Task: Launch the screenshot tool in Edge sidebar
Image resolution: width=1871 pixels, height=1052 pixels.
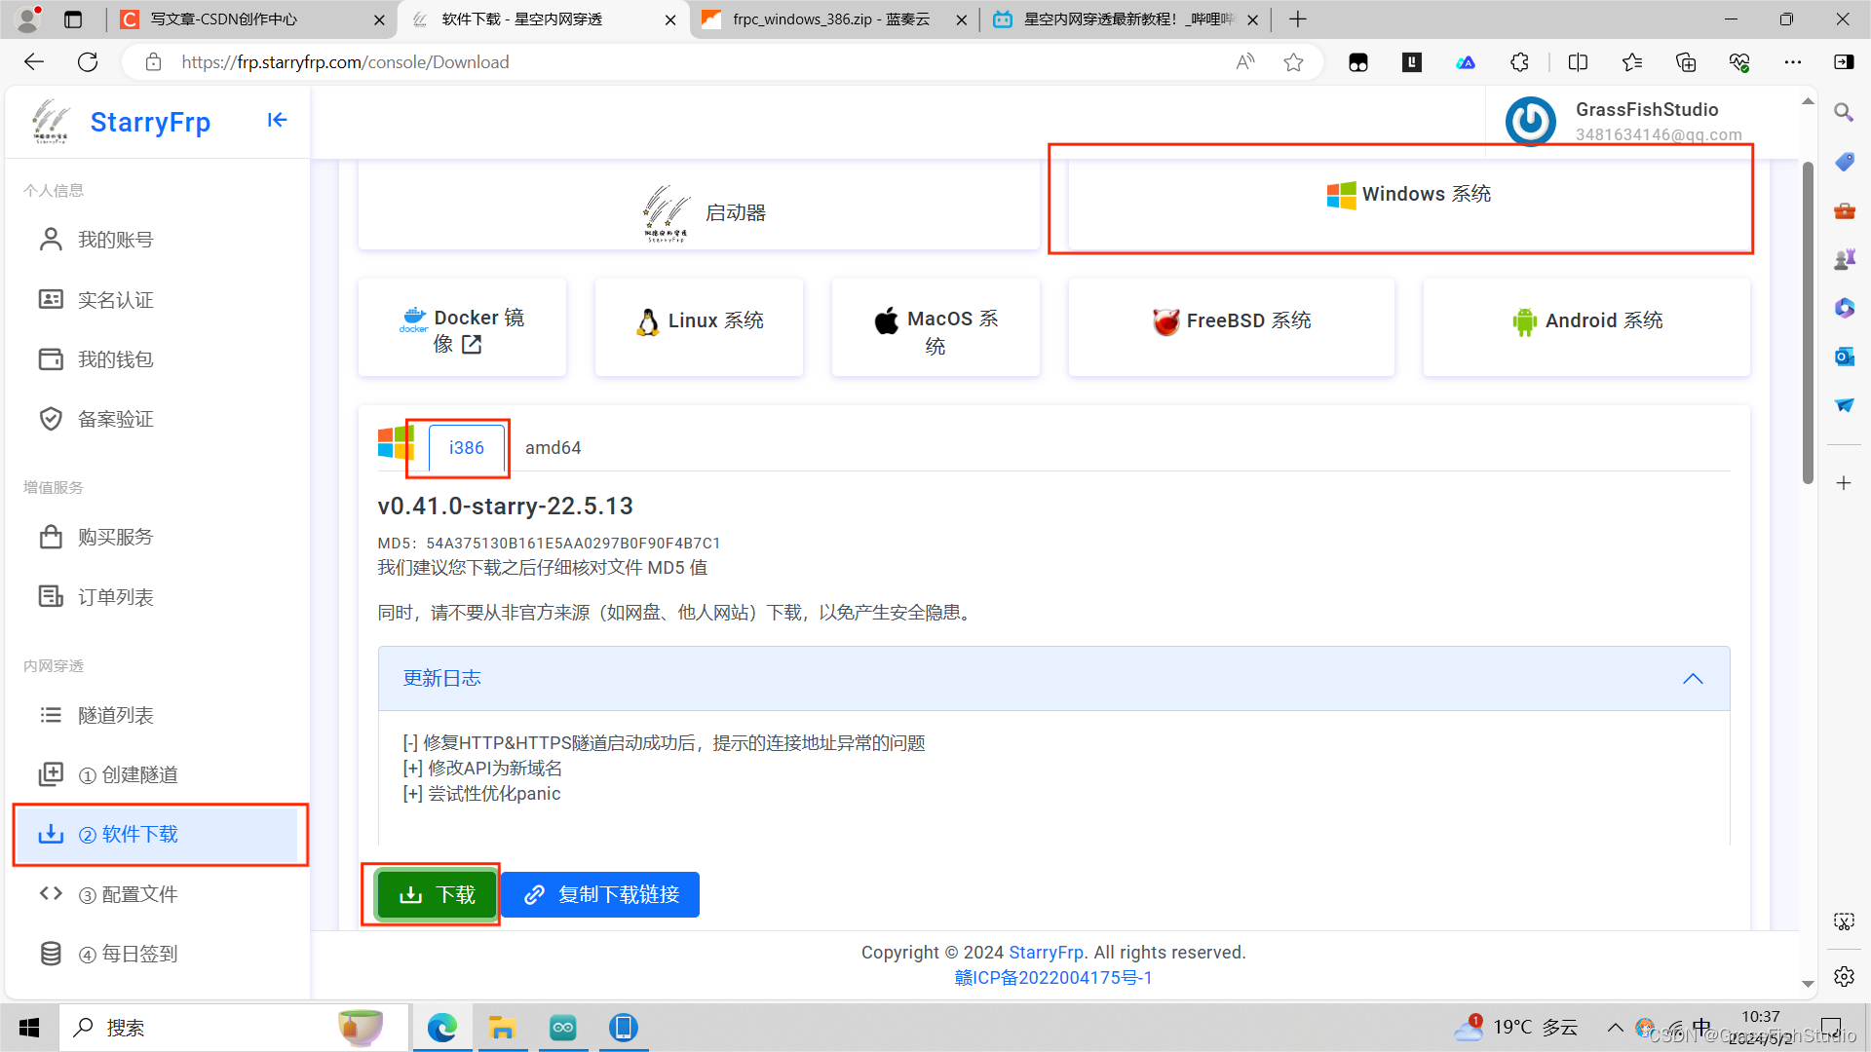Action: [x=1844, y=920]
